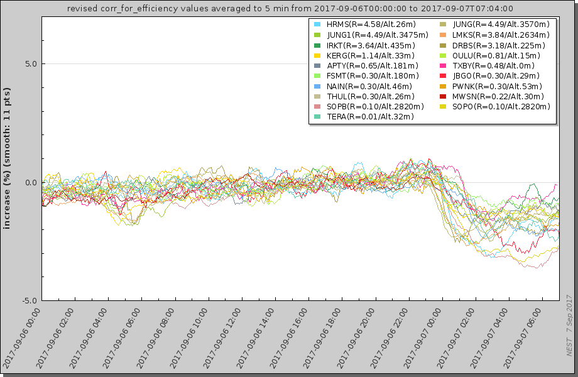Click the KERG yellow legend swatch
Image resolution: width=578 pixels, height=377 pixels.
(x=318, y=55)
